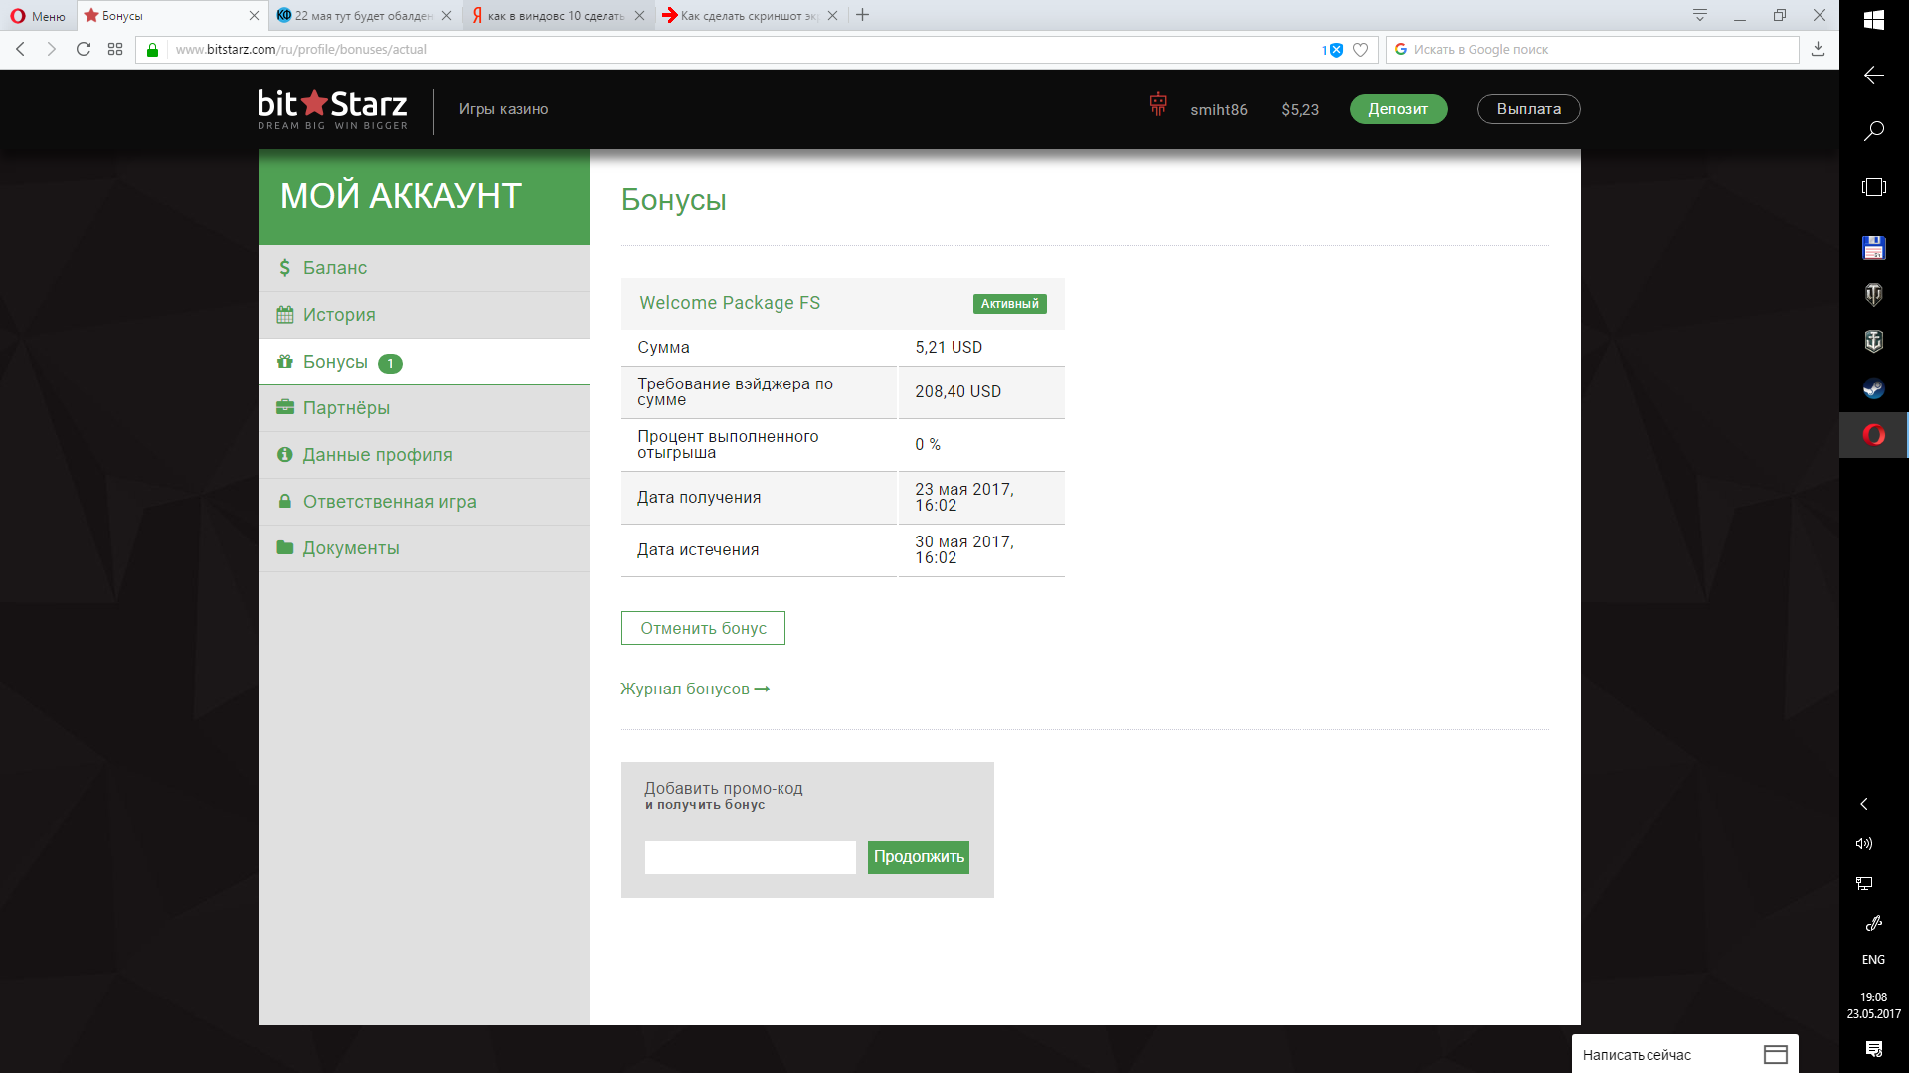Screen dimensions: 1909x1073
Task: Switch to the Яндекс search browser tab
Action: coord(555,16)
